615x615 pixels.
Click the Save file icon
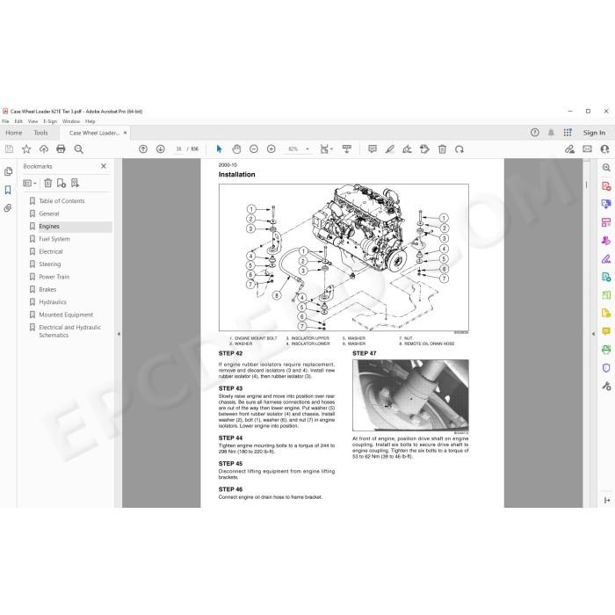coord(9,149)
